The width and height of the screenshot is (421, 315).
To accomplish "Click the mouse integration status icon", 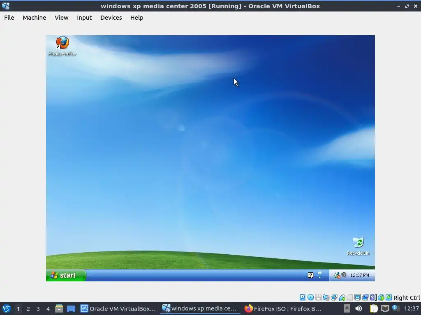I will 381,297.
